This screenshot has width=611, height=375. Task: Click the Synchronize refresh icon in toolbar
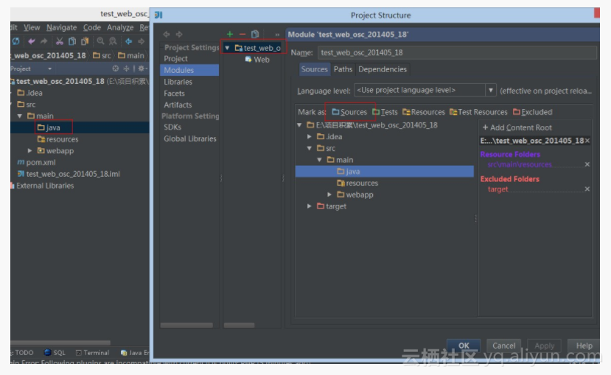[16, 41]
